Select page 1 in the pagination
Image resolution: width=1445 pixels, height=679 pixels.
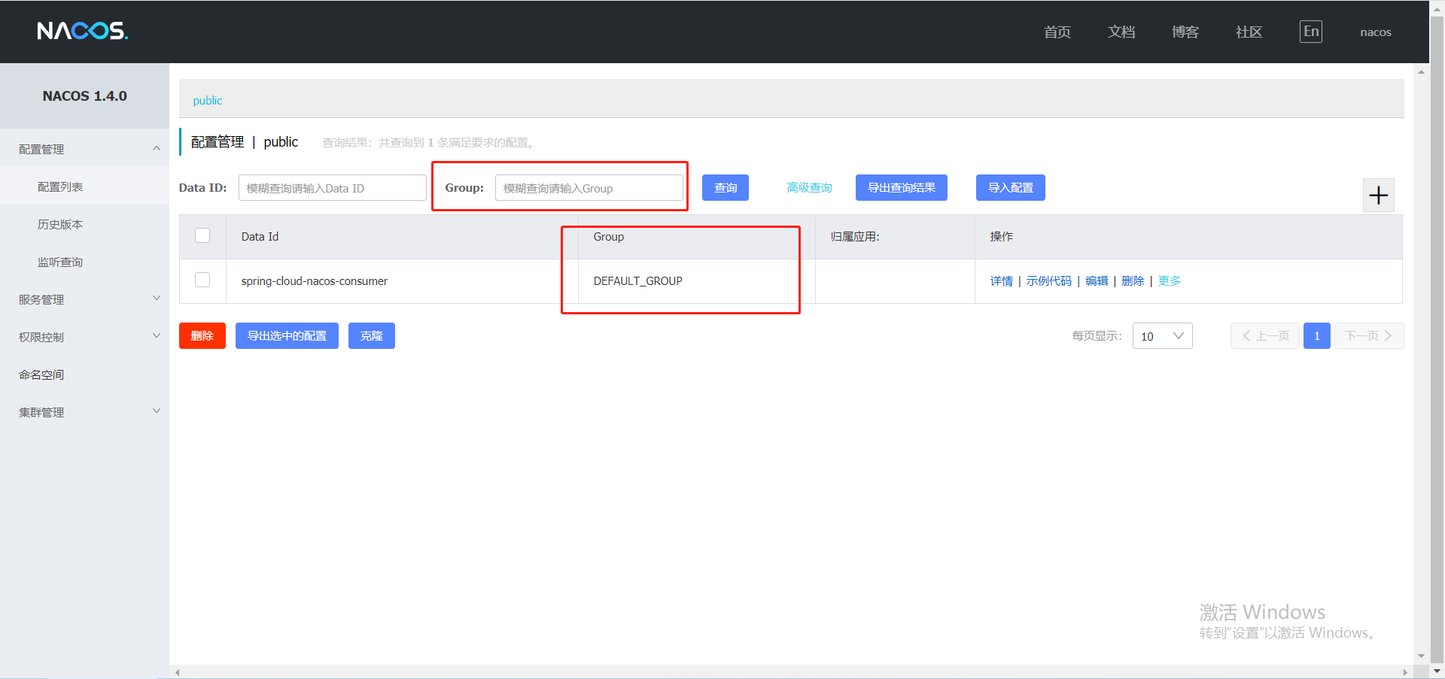pyautogui.click(x=1316, y=336)
